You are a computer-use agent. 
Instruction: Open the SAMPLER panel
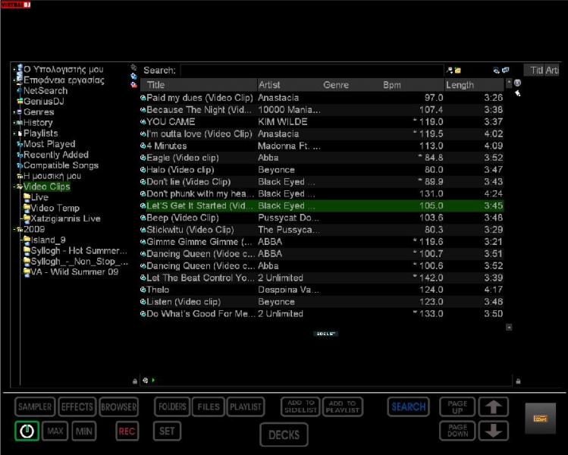click(35, 406)
